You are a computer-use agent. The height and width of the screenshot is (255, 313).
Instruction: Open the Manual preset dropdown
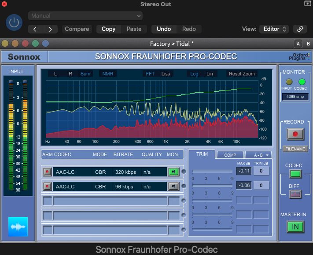click(85, 16)
